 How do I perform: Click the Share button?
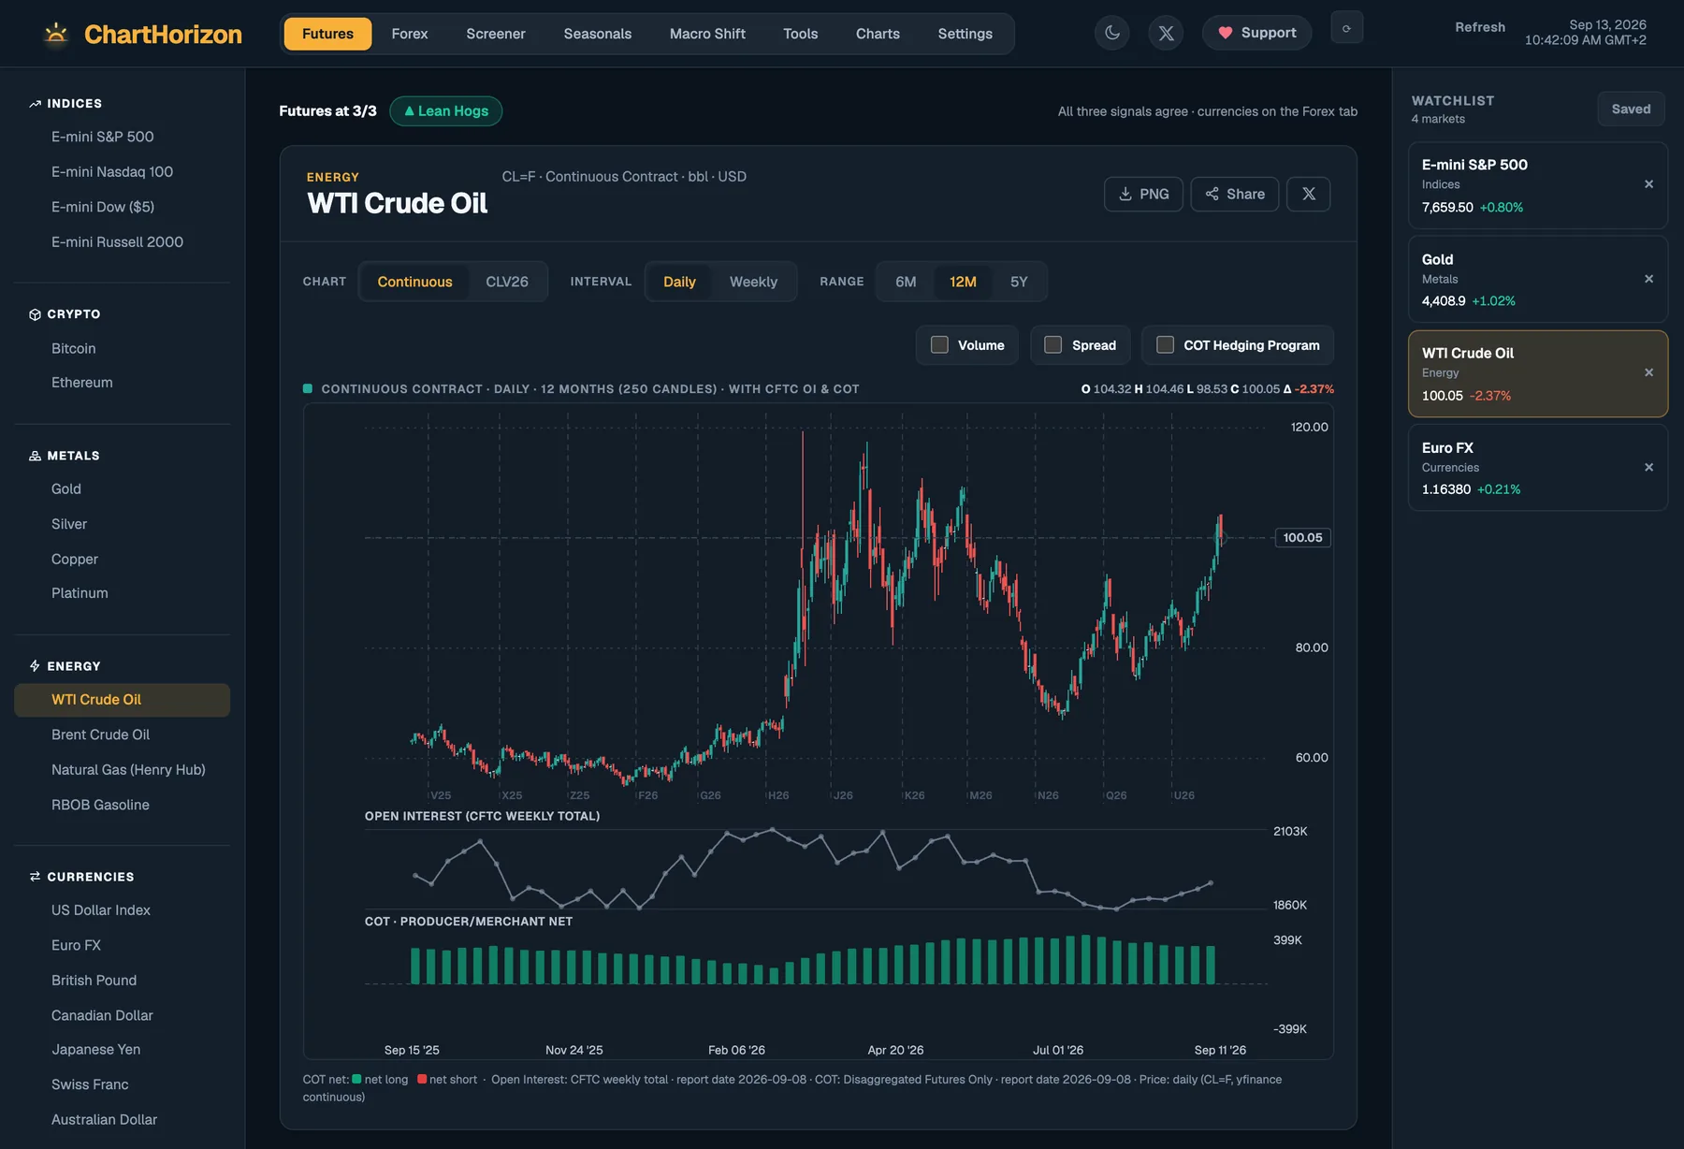[1234, 194]
